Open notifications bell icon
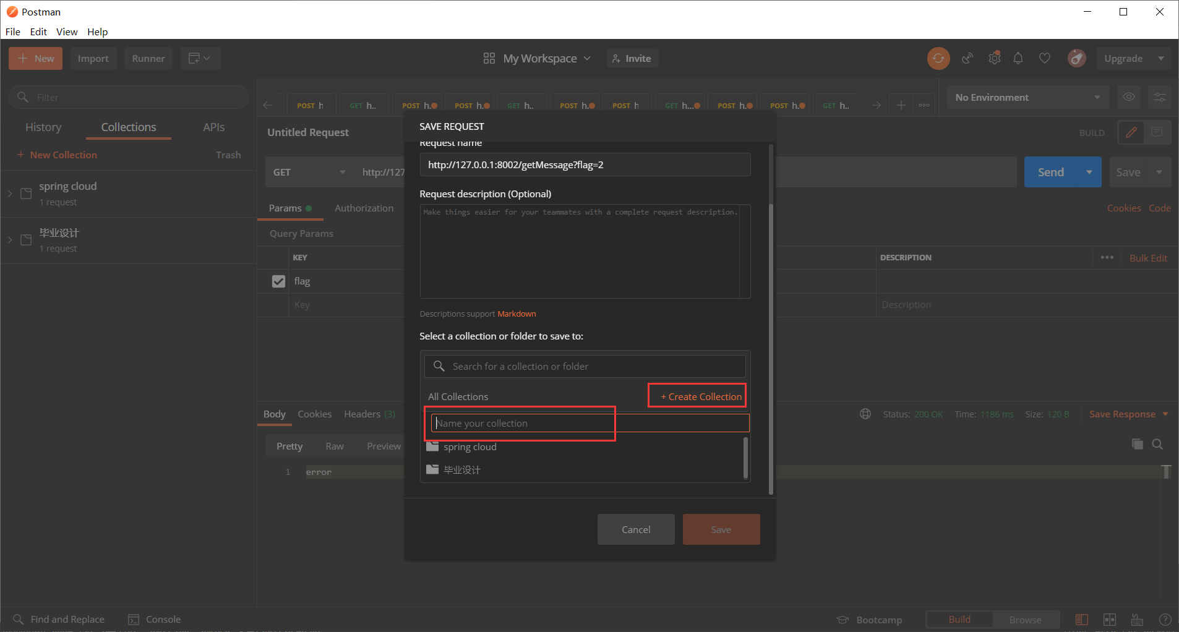 point(1018,58)
